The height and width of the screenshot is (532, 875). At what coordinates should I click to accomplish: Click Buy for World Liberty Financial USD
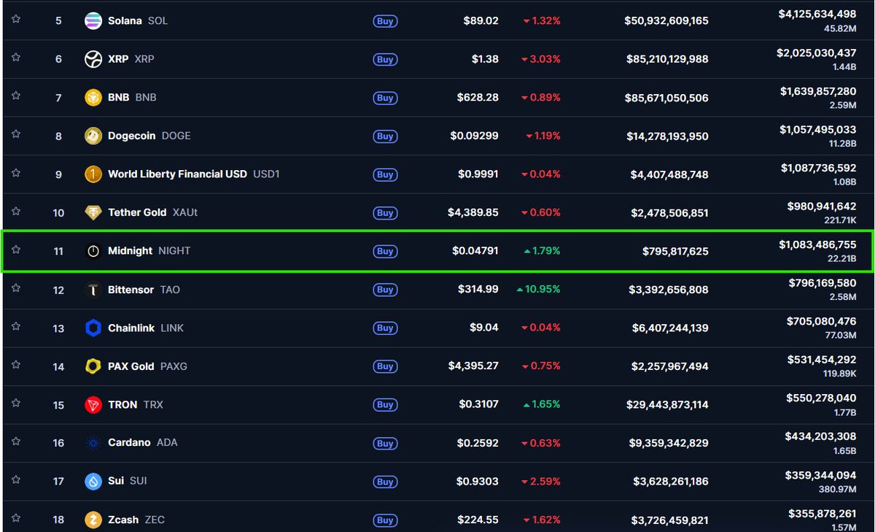point(385,174)
